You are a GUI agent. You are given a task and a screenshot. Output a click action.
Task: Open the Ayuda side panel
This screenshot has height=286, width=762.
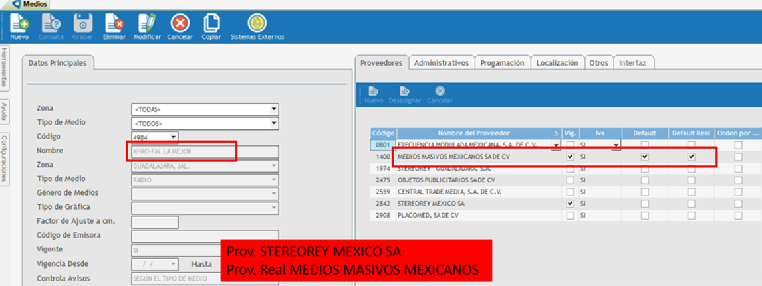click(5, 111)
